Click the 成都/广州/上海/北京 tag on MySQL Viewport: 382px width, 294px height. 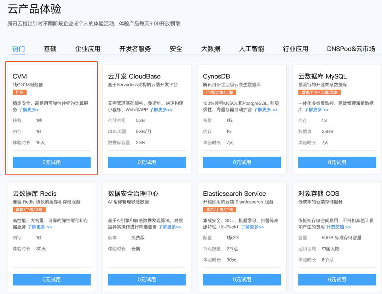coord(319,93)
